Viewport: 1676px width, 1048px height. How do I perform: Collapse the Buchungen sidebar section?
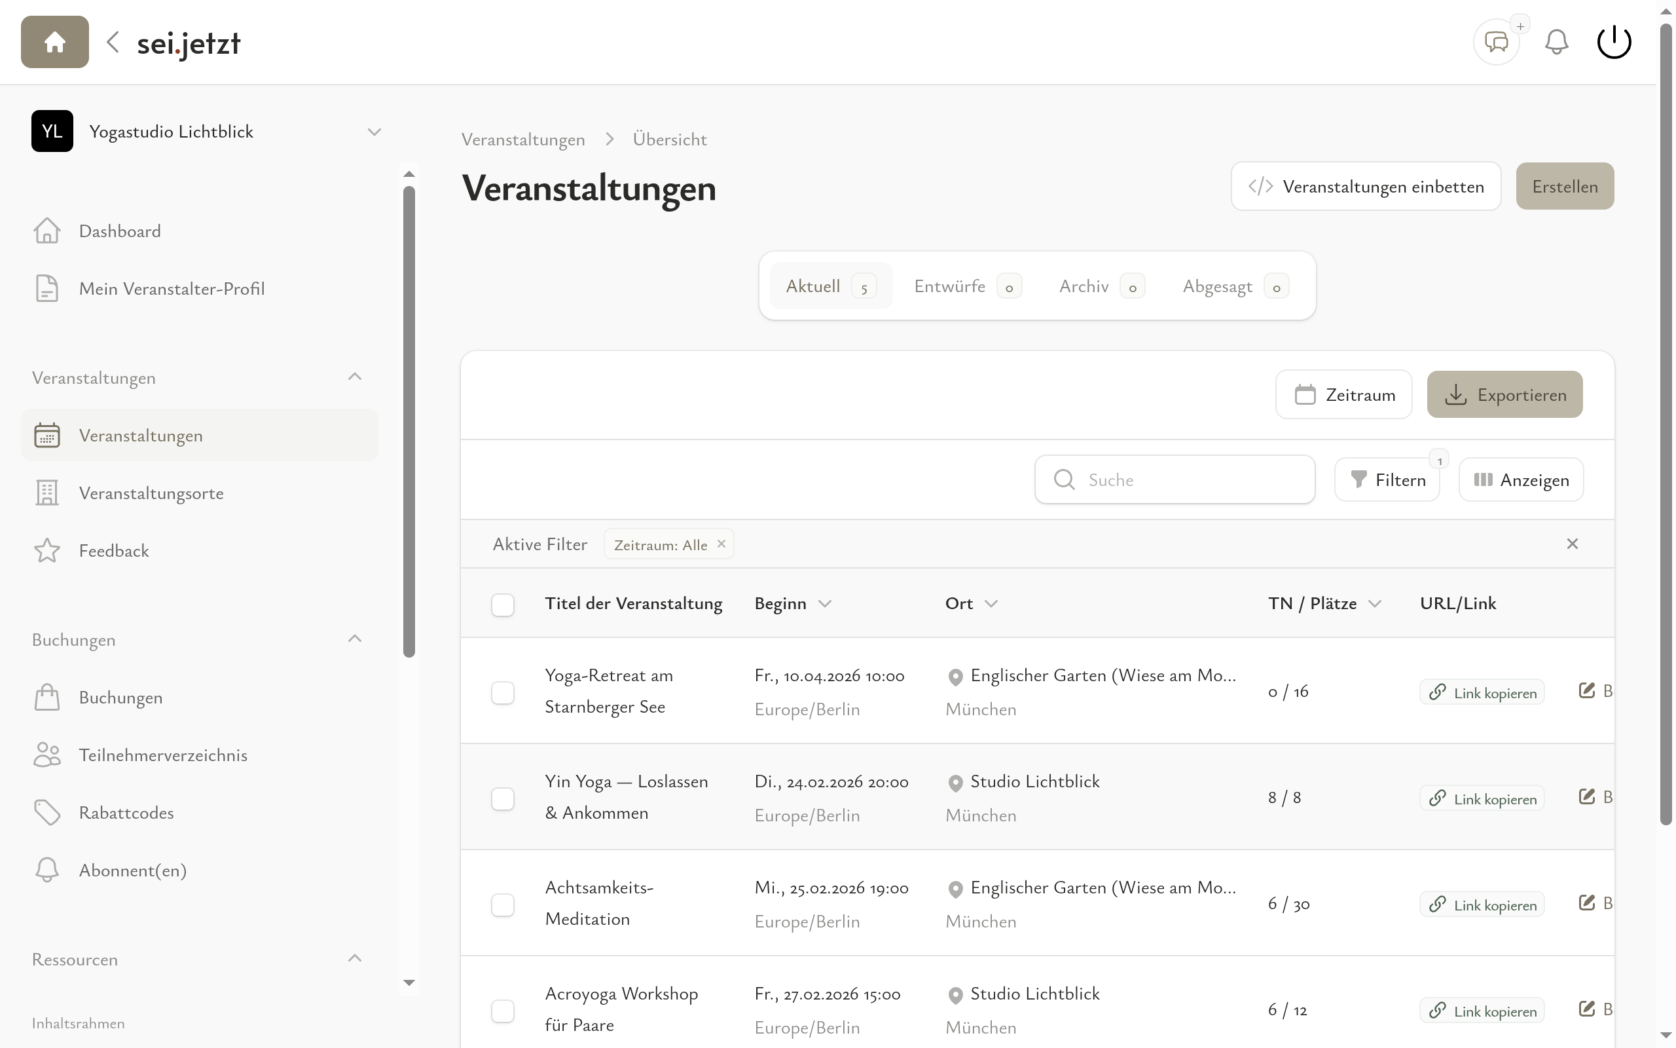(x=355, y=639)
